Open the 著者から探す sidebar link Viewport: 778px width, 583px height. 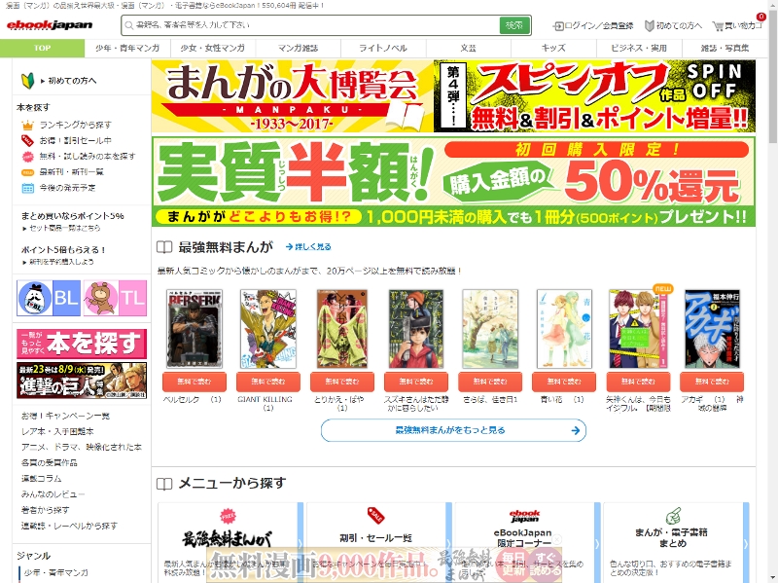[45, 510]
